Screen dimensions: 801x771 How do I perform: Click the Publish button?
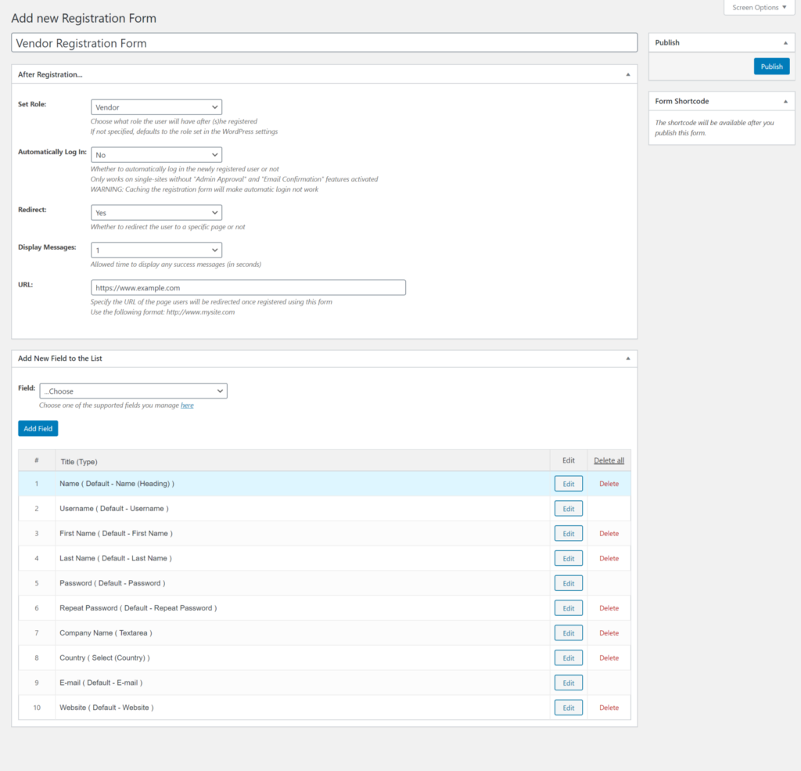click(771, 67)
